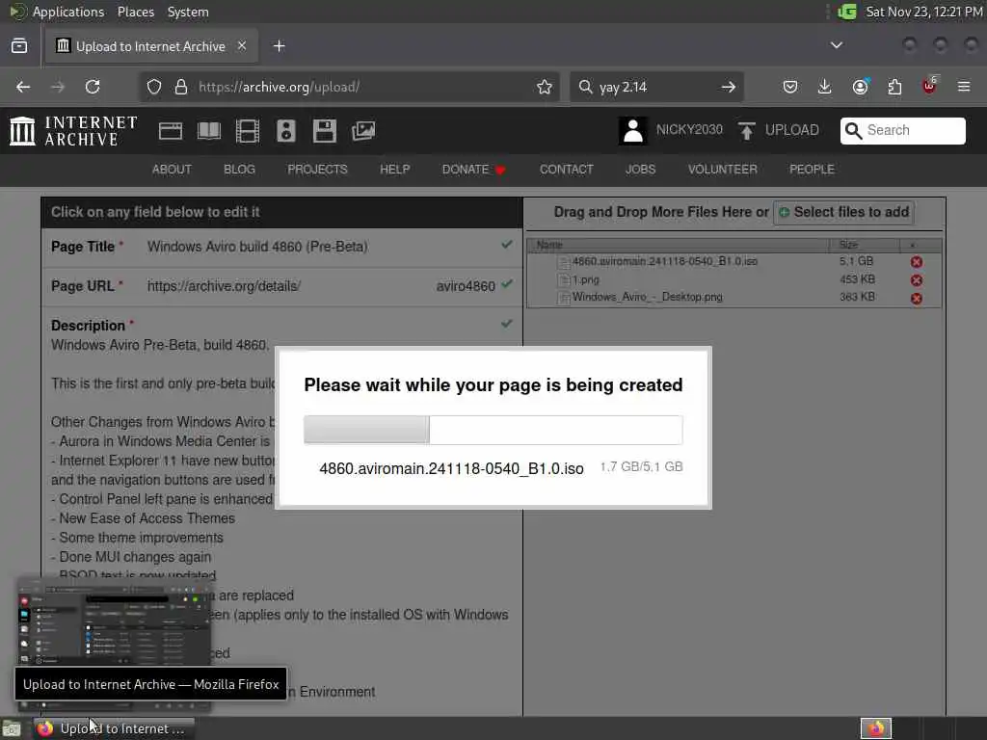This screenshot has height=740, width=987.
Task: Click Description field label
Action: [x=88, y=326]
